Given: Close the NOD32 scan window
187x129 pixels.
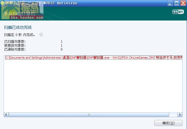Looking at the screenshot, I should [x=183, y=3].
